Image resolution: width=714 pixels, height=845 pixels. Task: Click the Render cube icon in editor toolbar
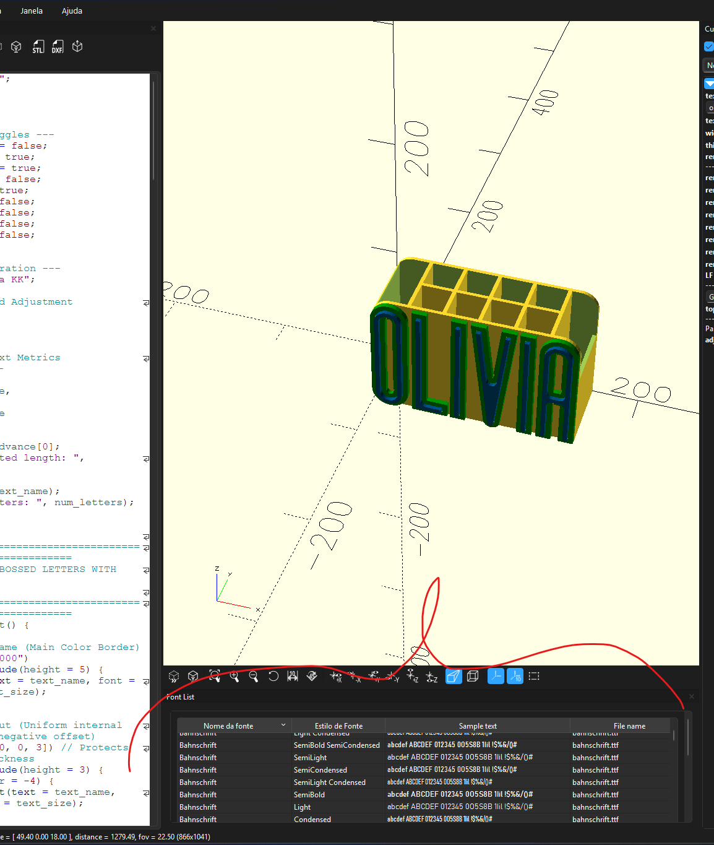17,47
